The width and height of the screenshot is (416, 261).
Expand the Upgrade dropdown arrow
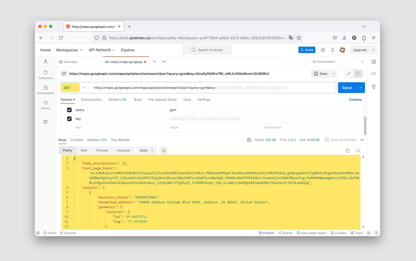click(x=373, y=50)
